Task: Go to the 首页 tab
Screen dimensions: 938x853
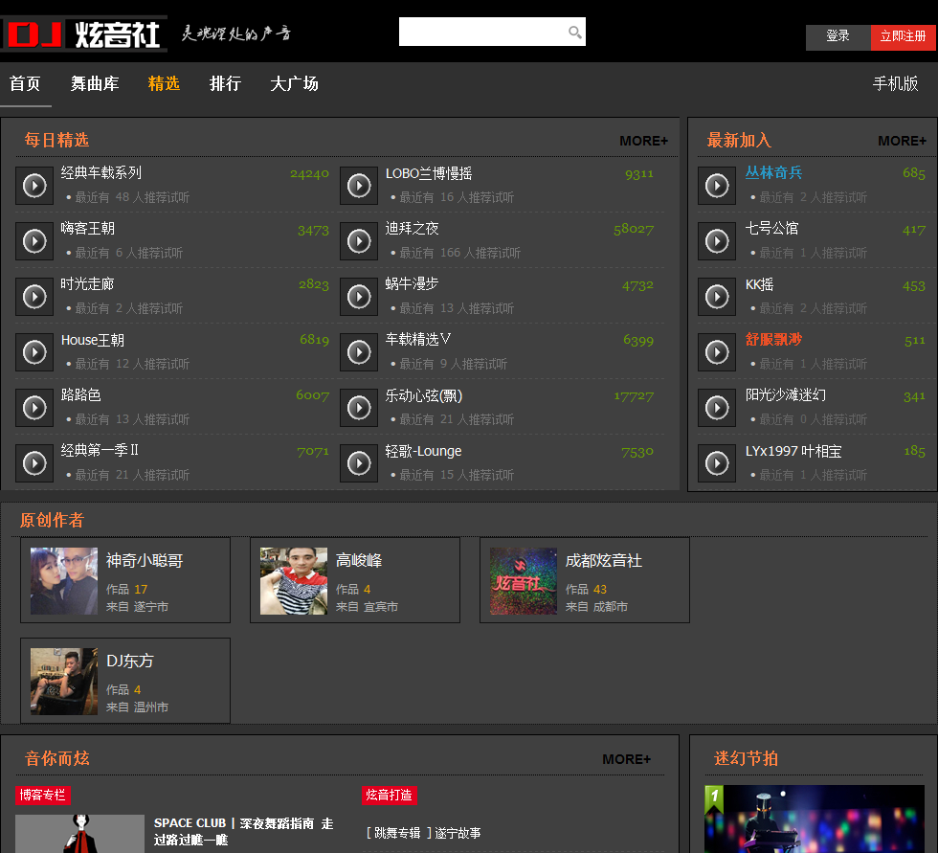Action: pos(25,83)
